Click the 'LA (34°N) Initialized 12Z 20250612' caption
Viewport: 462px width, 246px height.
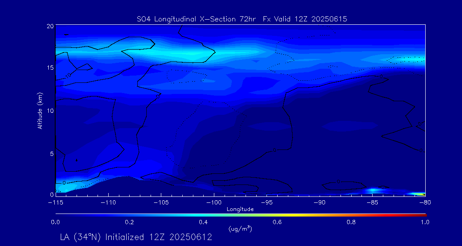click(136, 237)
